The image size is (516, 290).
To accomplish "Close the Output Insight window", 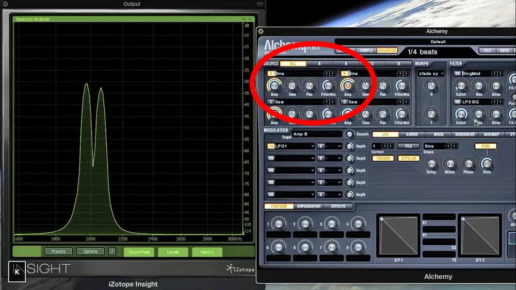I will tap(5, 4).
